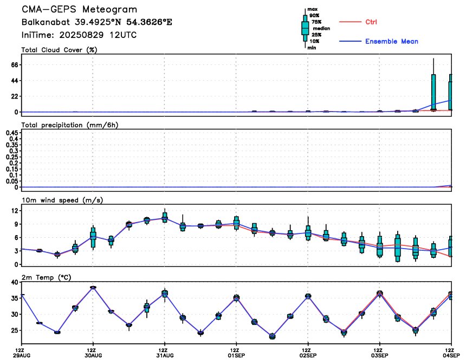Click the temperature peak at 12Z 01SEP
Viewport: 466px width, 364px height.
[236, 298]
